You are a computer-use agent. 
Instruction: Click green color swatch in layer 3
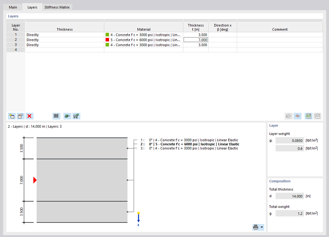107,45
